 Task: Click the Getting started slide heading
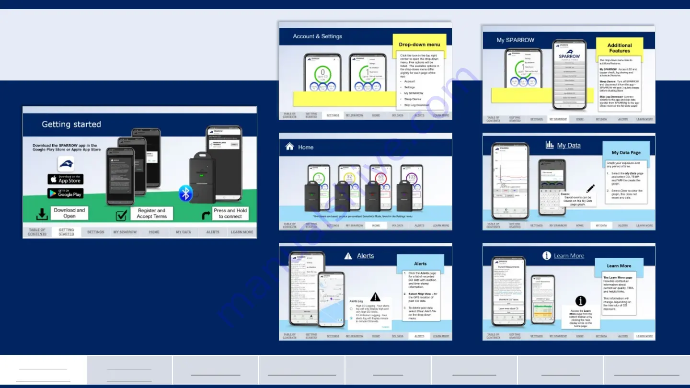coord(71,124)
